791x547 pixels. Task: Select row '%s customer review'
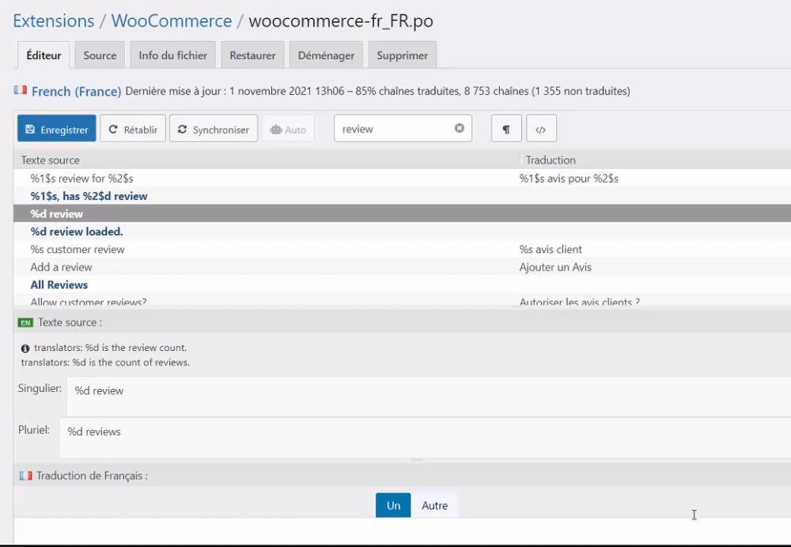(x=402, y=249)
